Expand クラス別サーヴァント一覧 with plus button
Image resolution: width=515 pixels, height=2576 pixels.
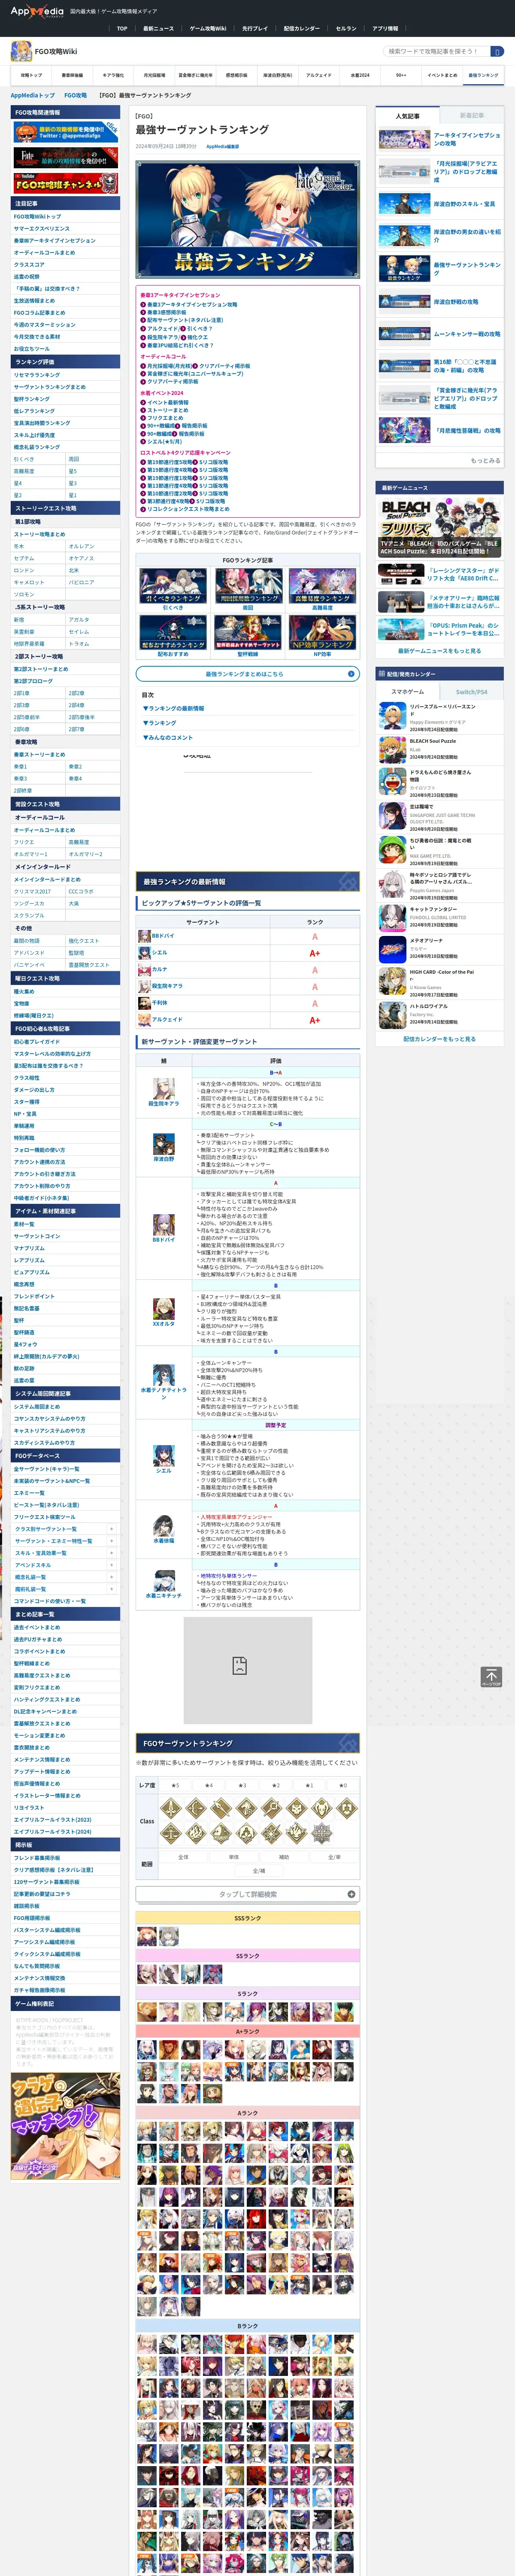click(111, 1529)
